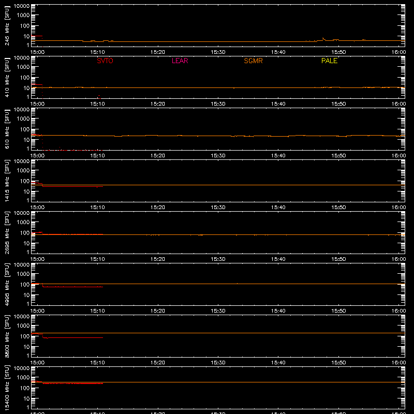Click the 16:00 time label under the 245 MHz plot
Screen dimensions: 414x414
click(398, 52)
